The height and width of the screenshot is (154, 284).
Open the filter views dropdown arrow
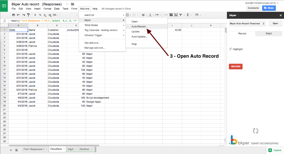coord(184,15)
